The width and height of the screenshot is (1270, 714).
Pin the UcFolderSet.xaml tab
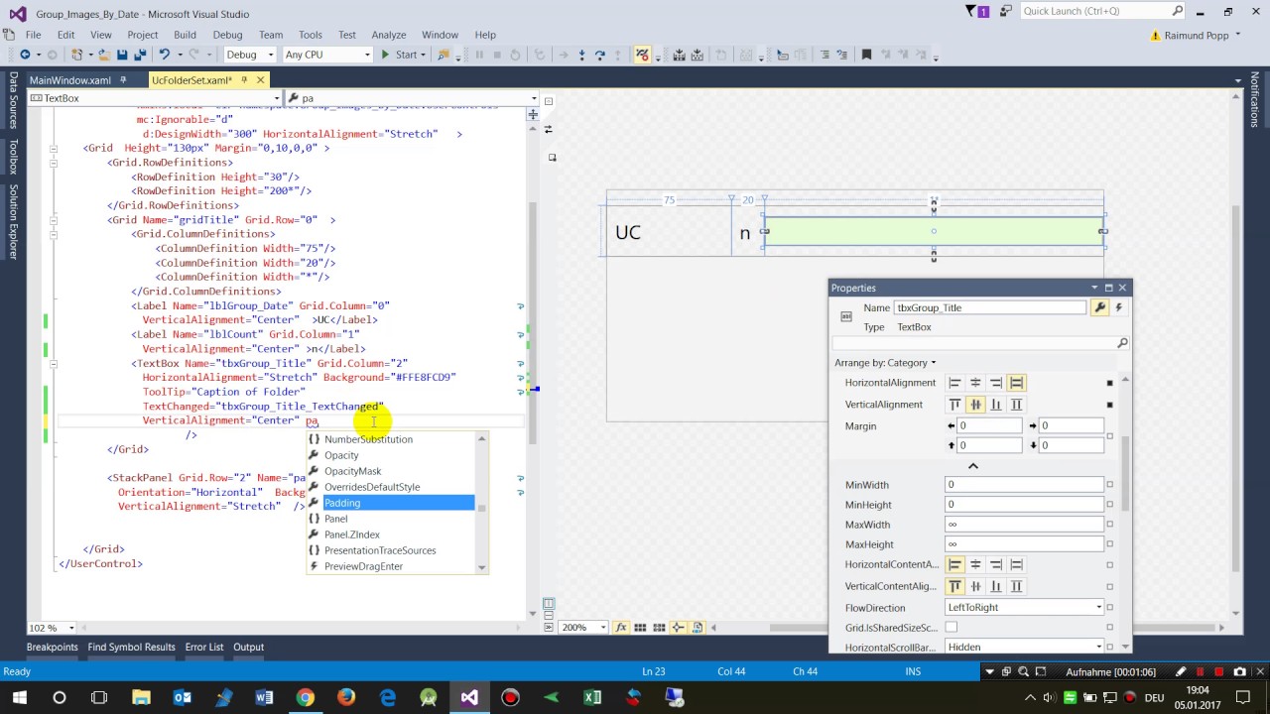(x=244, y=80)
